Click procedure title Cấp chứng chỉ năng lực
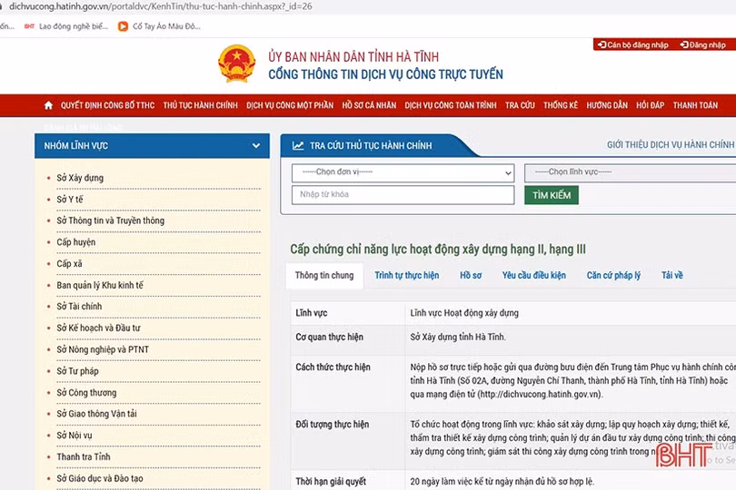 (437, 250)
